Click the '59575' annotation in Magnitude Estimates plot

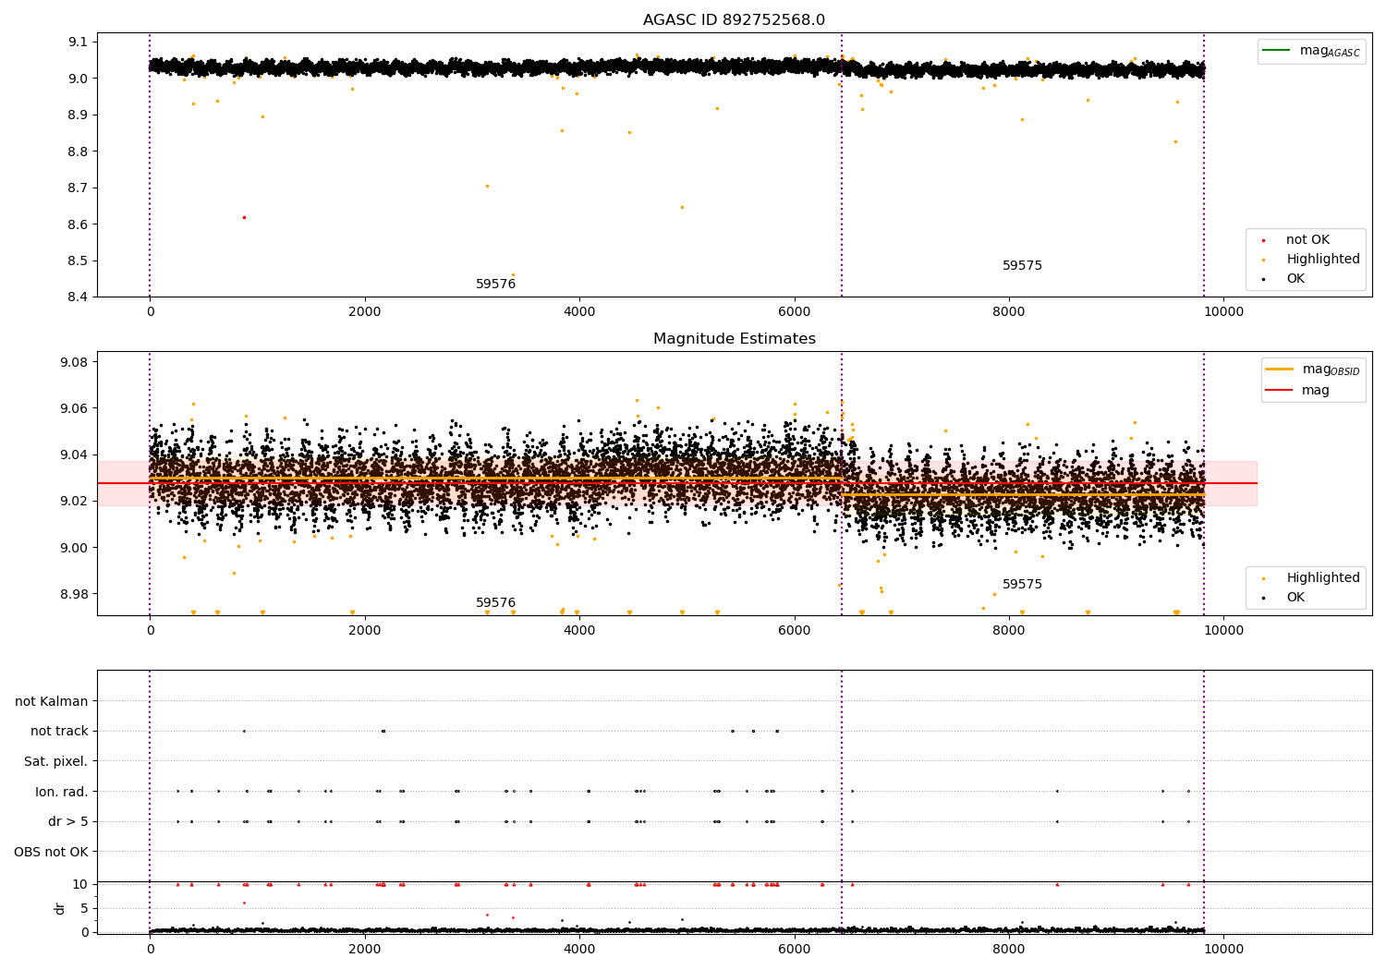[x=1022, y=585]
